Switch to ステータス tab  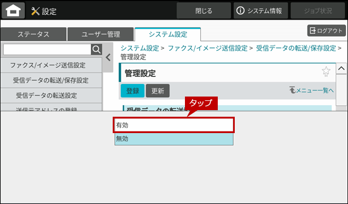33,34
